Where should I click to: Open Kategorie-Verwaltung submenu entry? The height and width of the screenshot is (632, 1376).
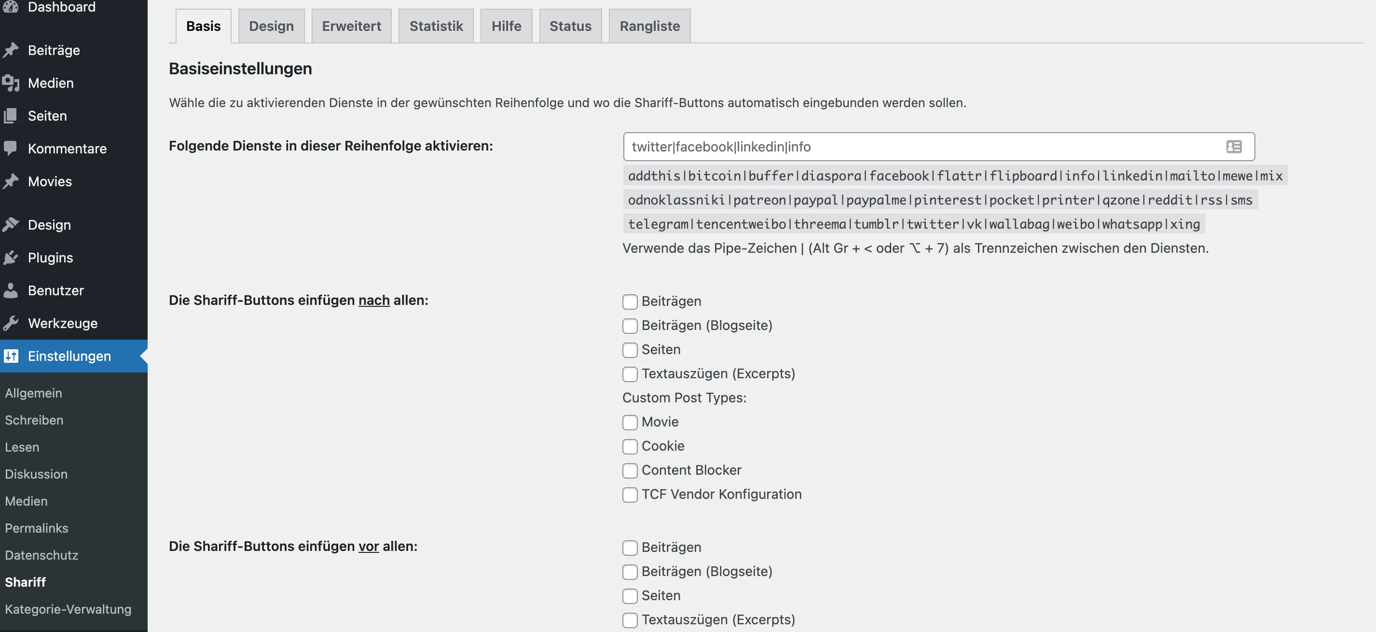pyautogui.click(x=68, y=609)
